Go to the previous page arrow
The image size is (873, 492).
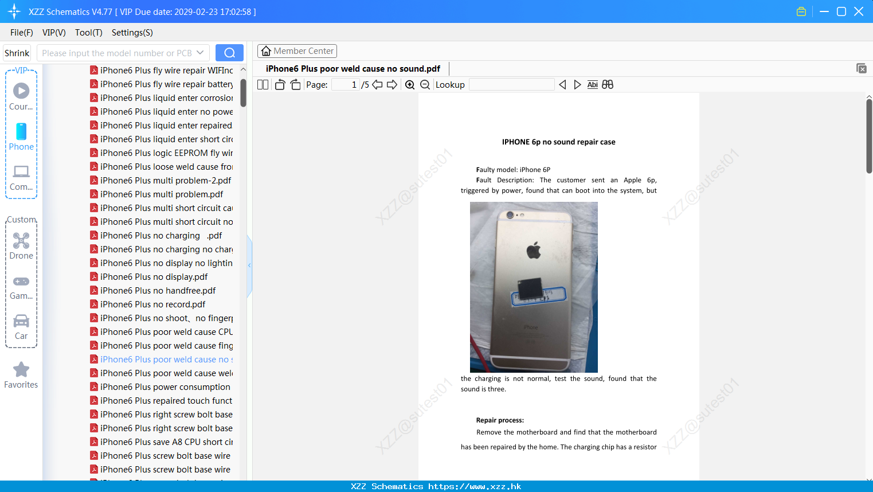[x=377, y=85]
